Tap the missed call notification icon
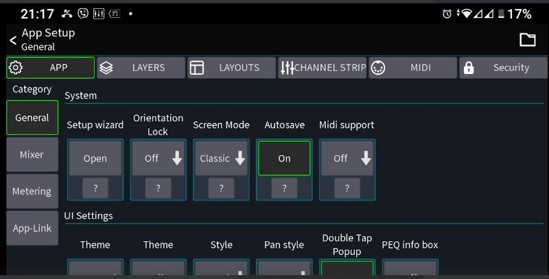 pyautogui.click(x=67, y=14)
